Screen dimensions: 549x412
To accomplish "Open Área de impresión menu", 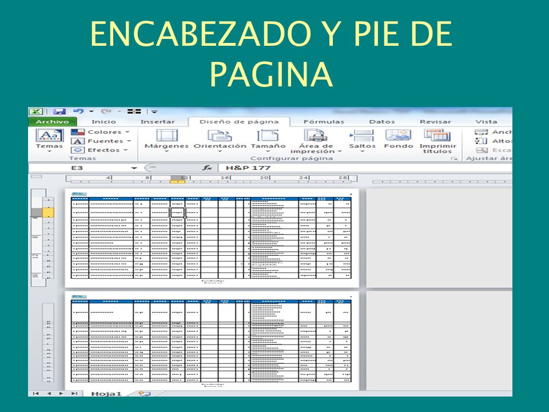I will (316, 141).
